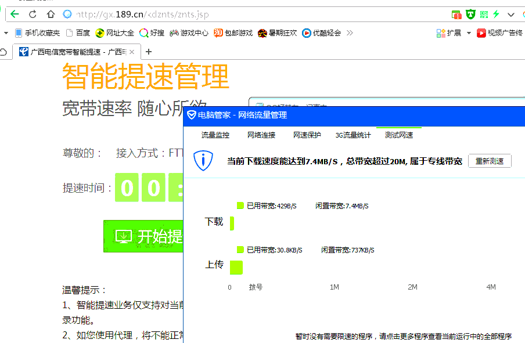Click the 上传 row label
This screenshot has height=343, width=525.
pyautogui.click(x=214, y=265)
